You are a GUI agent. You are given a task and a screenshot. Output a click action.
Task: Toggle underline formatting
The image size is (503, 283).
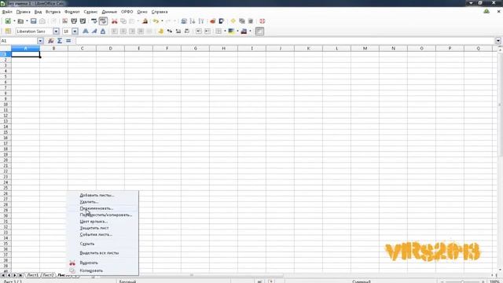click(103, 31)
